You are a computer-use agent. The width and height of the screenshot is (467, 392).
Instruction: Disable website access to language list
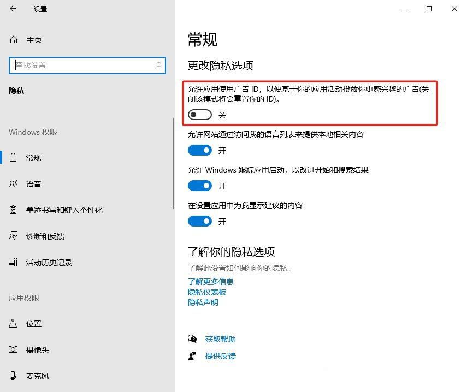pyautogui.click(x=199, y=150)
